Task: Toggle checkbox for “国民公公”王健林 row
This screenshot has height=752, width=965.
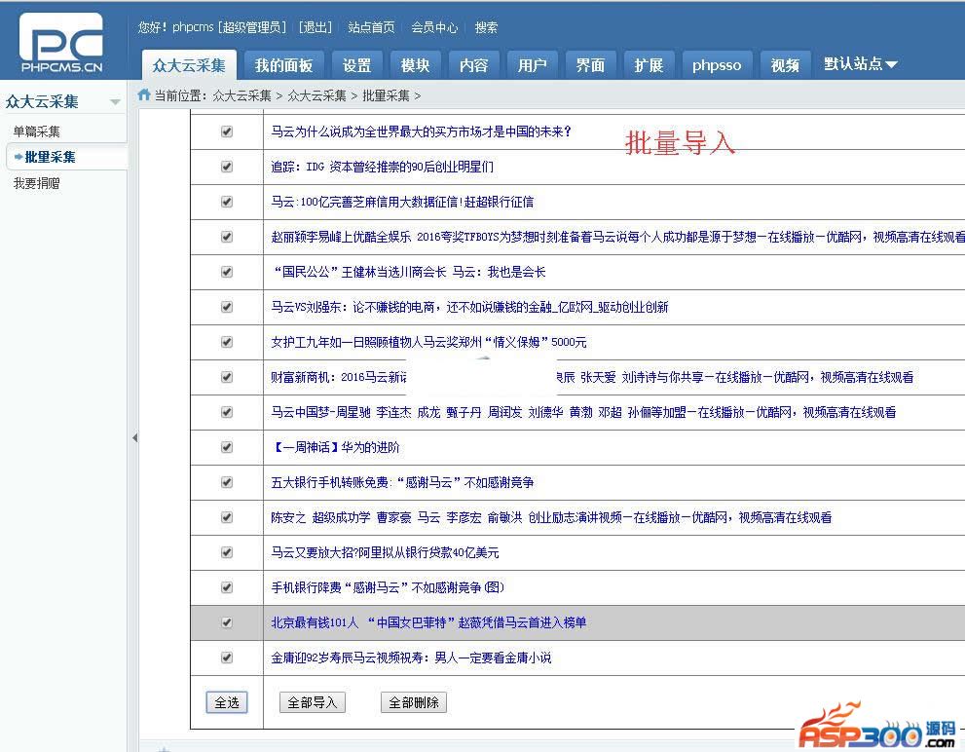Action: (227, 272)
